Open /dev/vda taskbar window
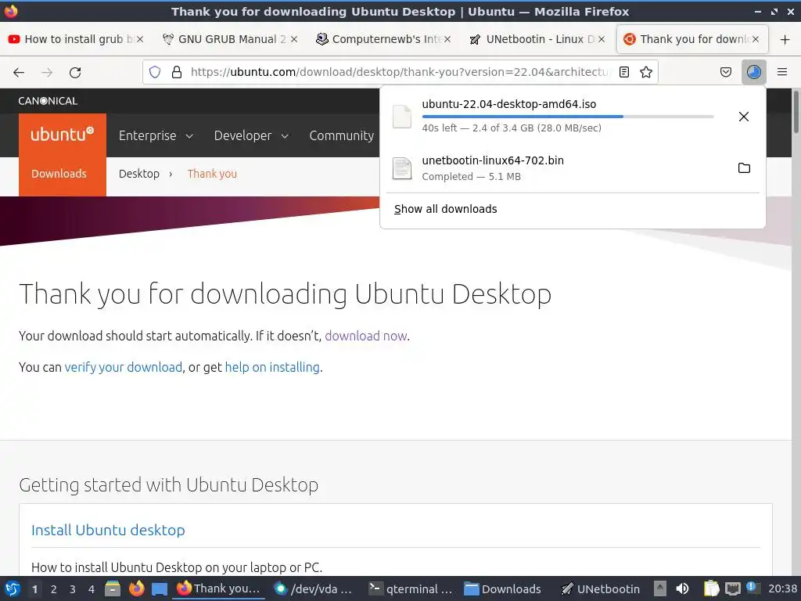The image size is (801, 601). tap(313, 588)
